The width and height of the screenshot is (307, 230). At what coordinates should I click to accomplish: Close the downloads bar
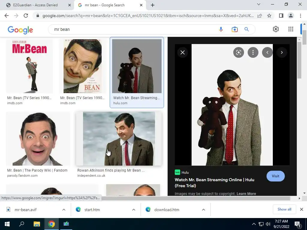pyautogui.click(x=302, y=209)
